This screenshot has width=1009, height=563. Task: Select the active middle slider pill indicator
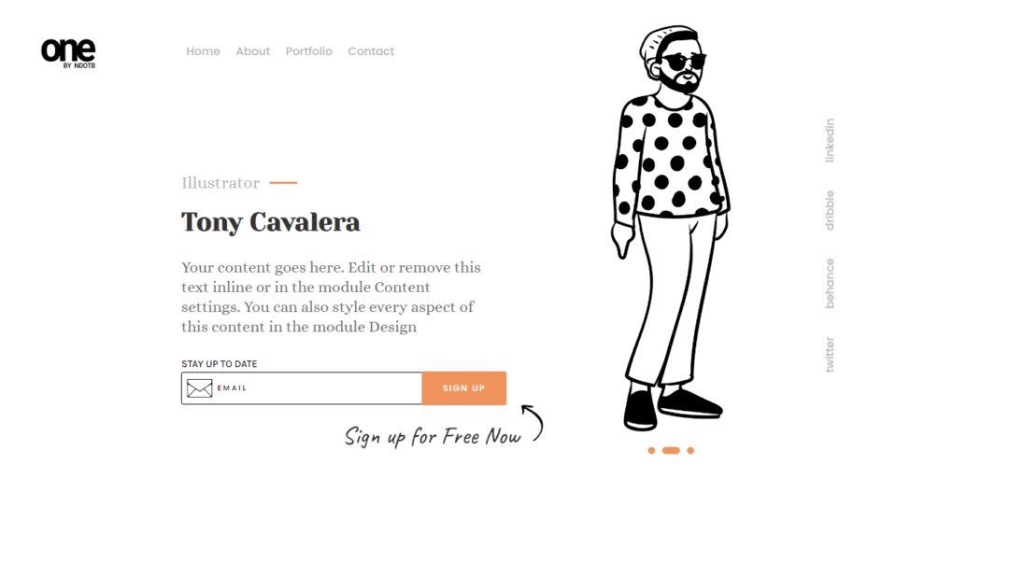coord(671,450)
